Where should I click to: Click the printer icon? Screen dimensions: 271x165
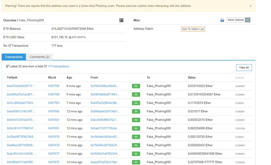pyautogui.click(x=222, y=20)
